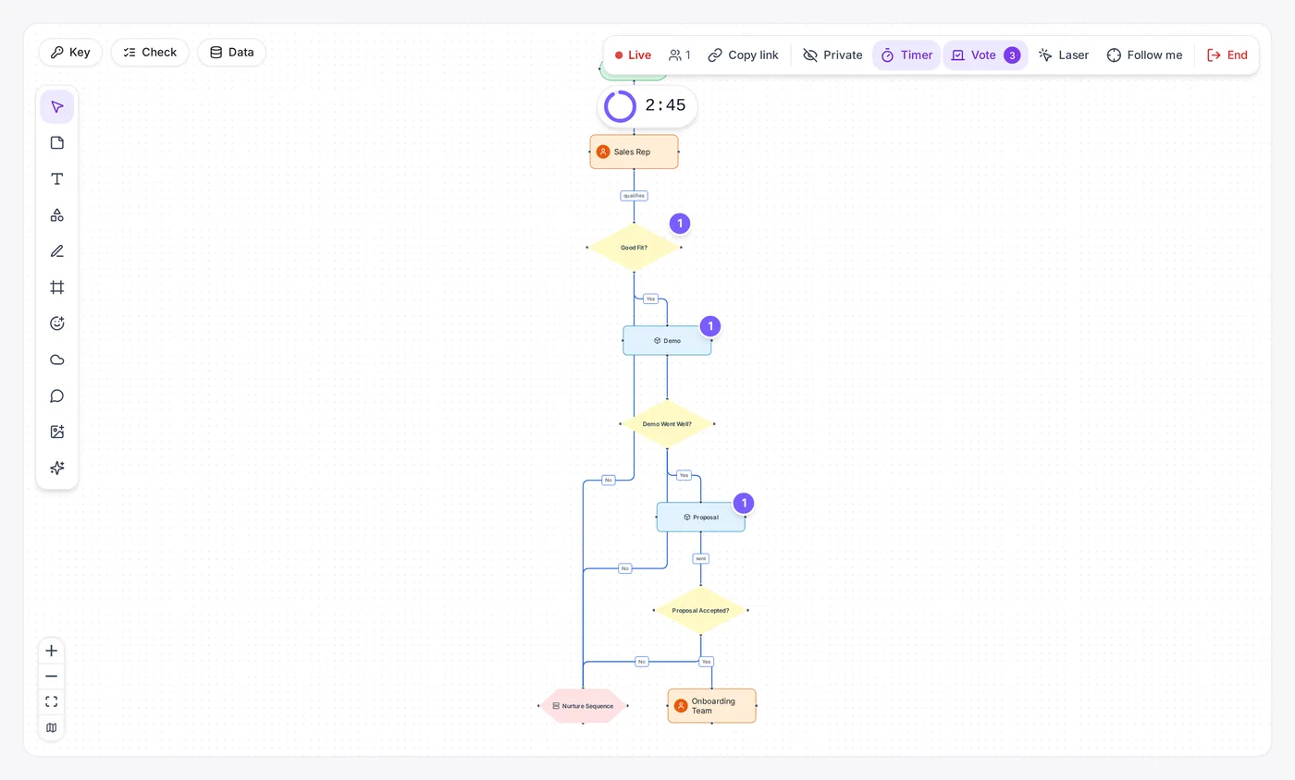
Task: Select the Demo node
Action: (667, 340)
